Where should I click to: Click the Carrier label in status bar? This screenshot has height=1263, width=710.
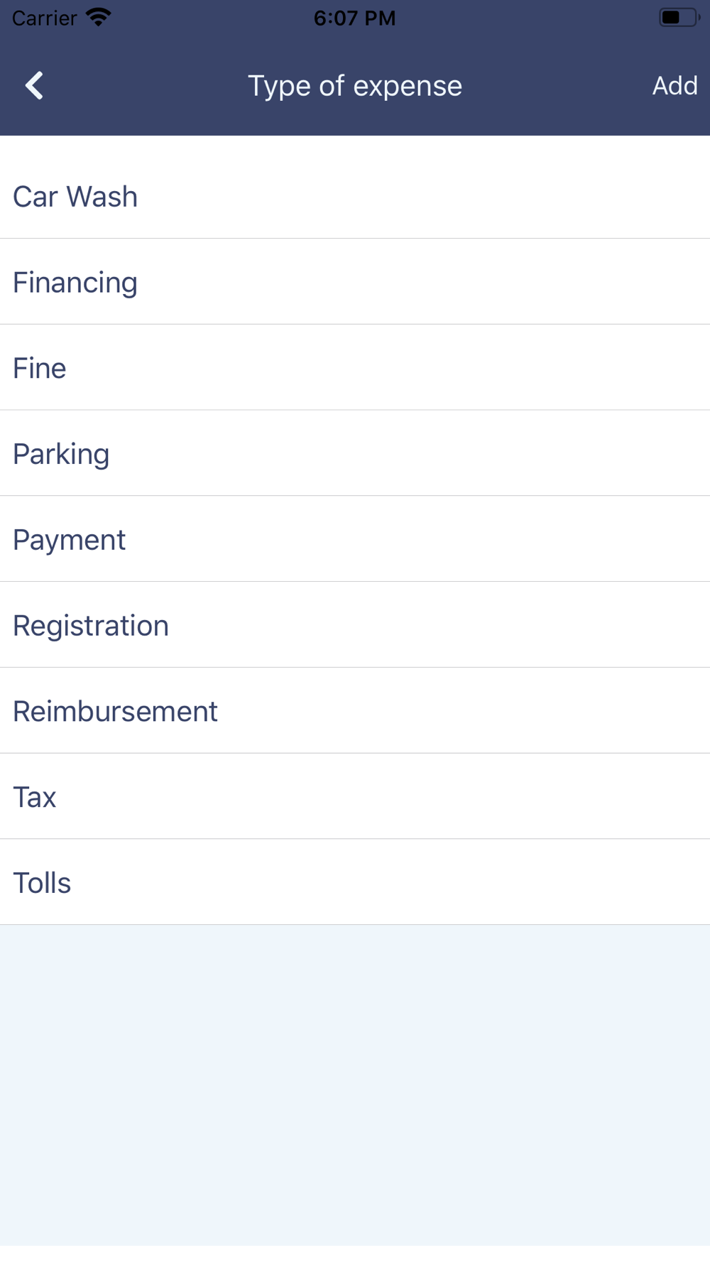[44, 18]
